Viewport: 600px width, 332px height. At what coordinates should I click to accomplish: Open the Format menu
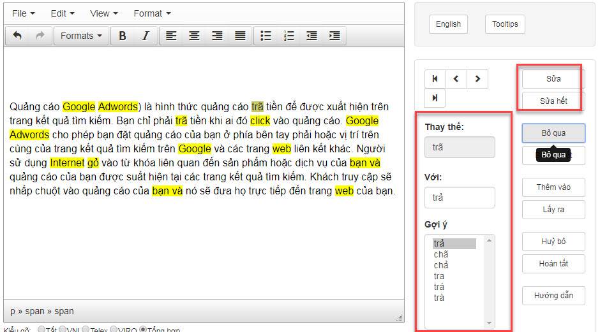tap(152, 13)
